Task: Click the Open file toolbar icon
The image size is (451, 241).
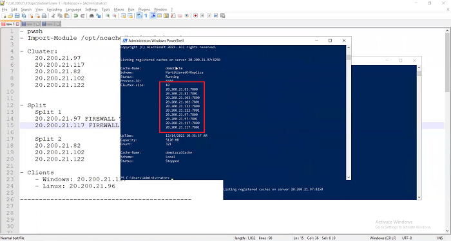Action: (10, 16)
